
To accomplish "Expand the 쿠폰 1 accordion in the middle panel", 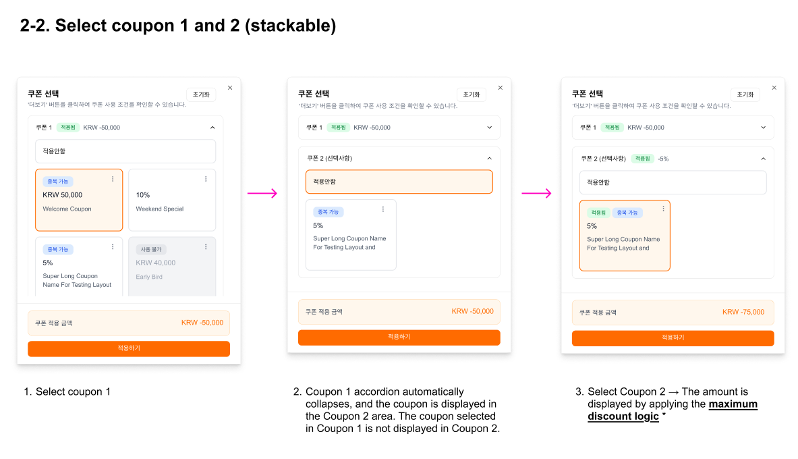I will click(490, 127).
